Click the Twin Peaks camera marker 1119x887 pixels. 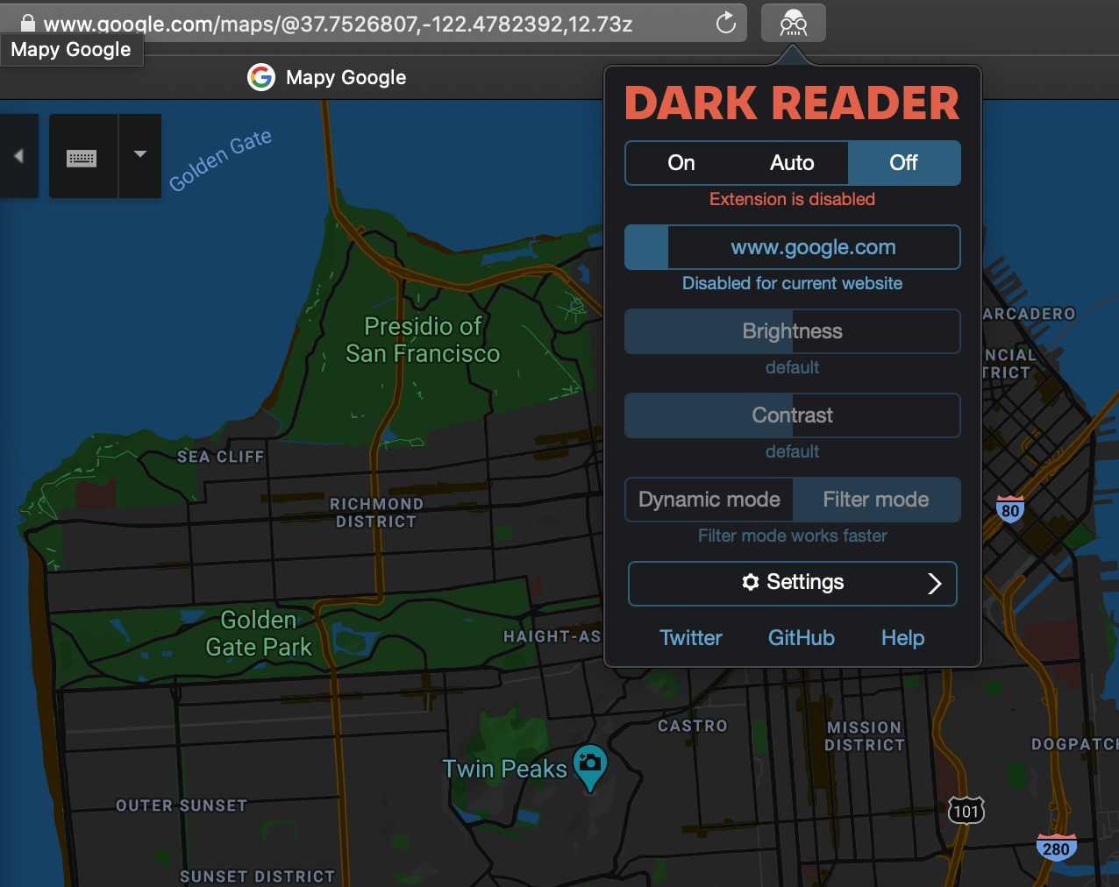(590, 767)
